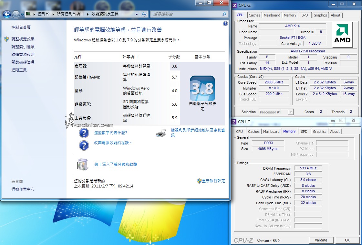Viewport: 362px width, 245px height.
Task: Click the OK button in CPU-Z
Action: pos(347,240)
